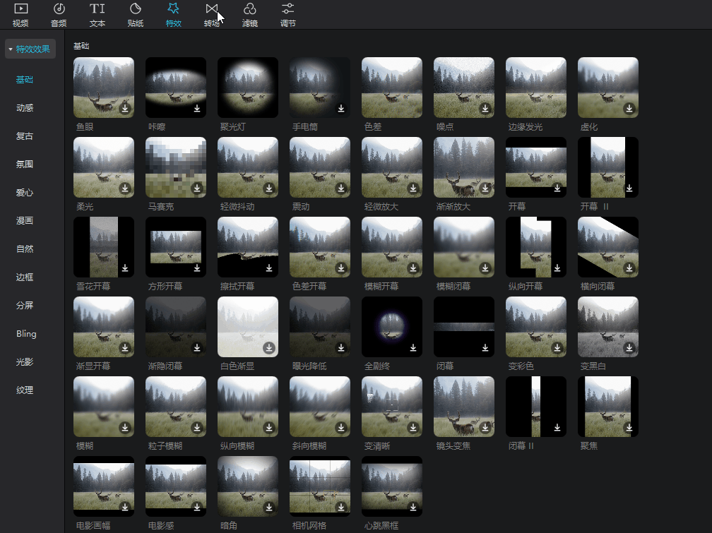Preview the 聚光灯 spotlight effect thumbnail

click(x=247, y=87)
